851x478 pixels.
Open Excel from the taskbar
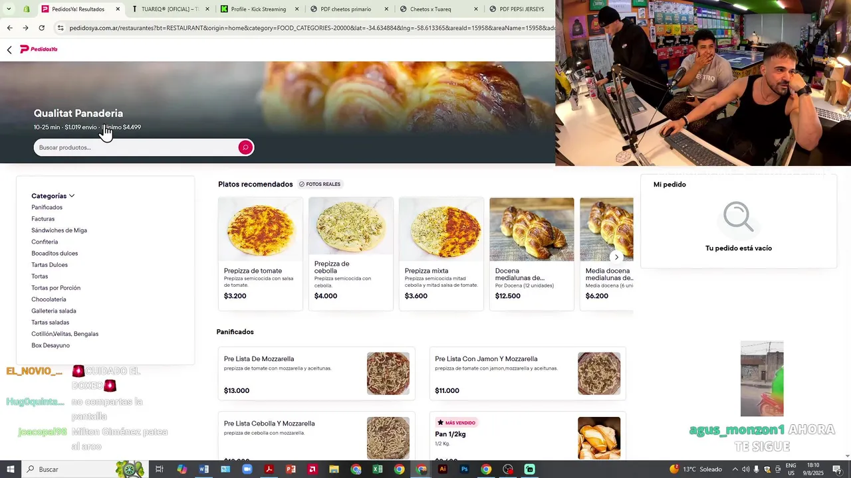click(378, 469)
